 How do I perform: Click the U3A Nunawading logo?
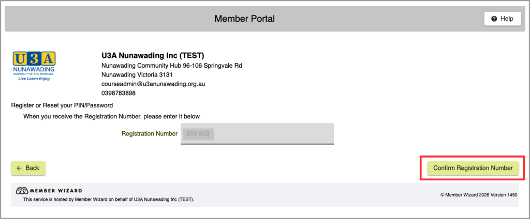[34, 66]
